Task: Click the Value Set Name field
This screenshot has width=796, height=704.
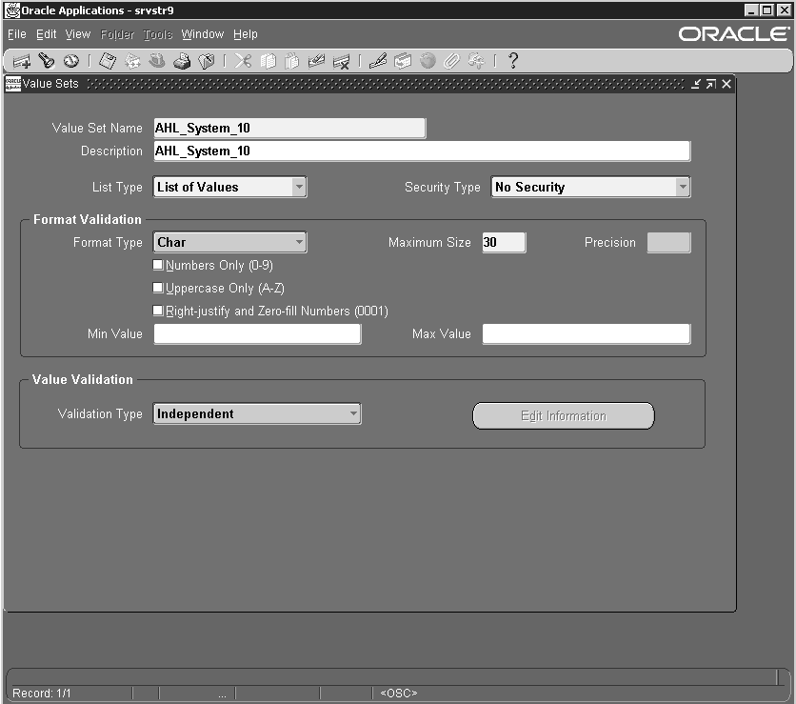Action: [289, 128]
